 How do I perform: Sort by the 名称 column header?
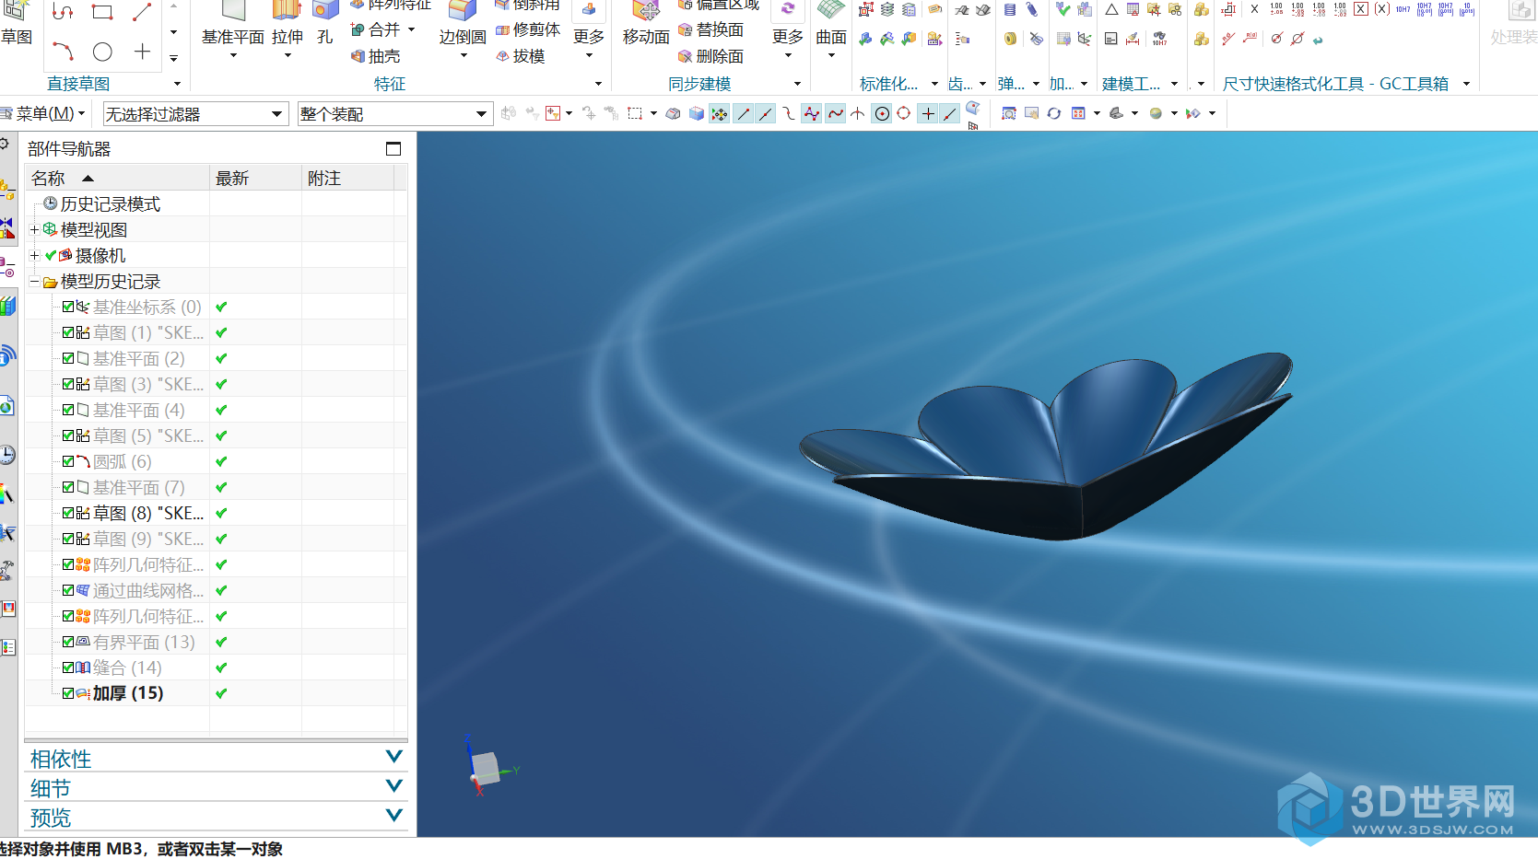(117, 178)
